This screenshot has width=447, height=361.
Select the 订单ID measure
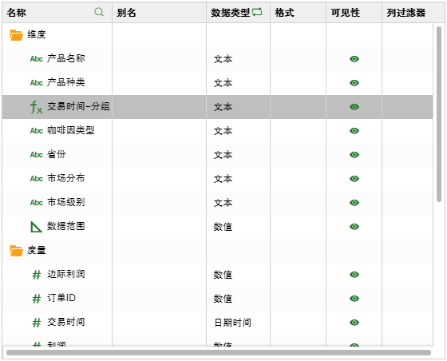pos(61,298)
